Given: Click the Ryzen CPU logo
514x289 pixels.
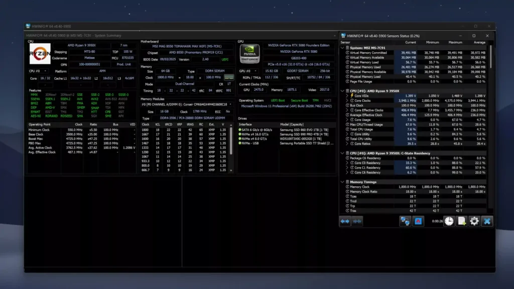Looking at the screenshot, I should click(x=40, y=54).
